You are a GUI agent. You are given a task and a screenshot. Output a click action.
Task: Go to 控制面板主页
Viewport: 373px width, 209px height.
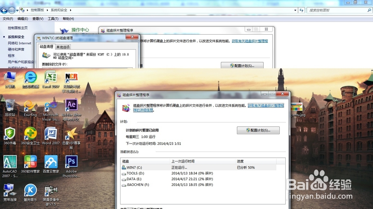click(x=18, y=28)
